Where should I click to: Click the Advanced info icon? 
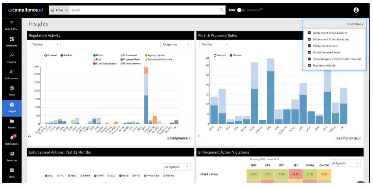coord(261,9)
